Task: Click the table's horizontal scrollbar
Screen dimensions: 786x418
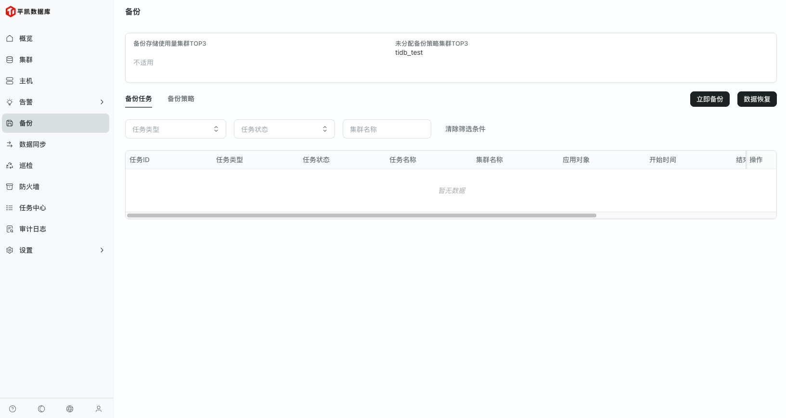Action: (x=361, y=215)
